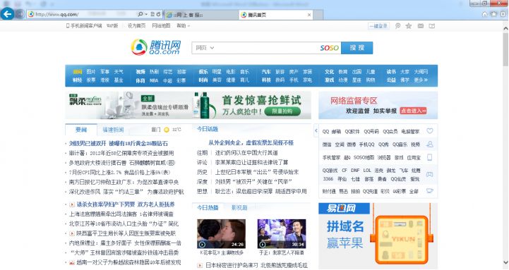Click the mail envelope icon beside 一键登录

click(x=420, y=26)
